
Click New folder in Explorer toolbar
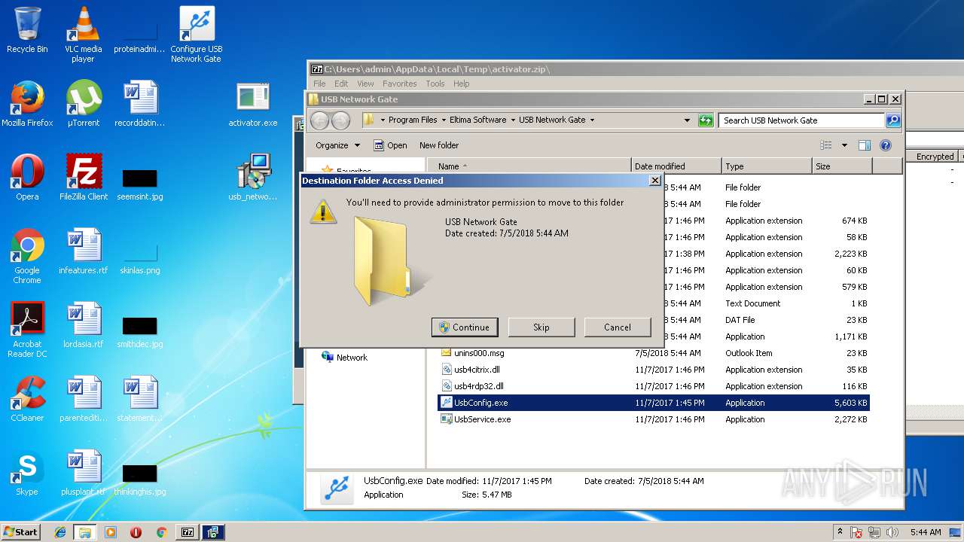(439, 145)
